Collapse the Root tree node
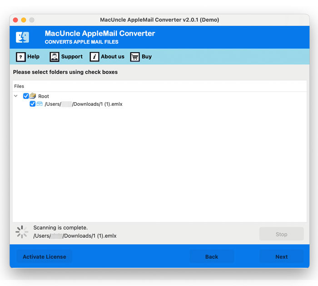The image size is (318, 286). [x=16, y=96]
